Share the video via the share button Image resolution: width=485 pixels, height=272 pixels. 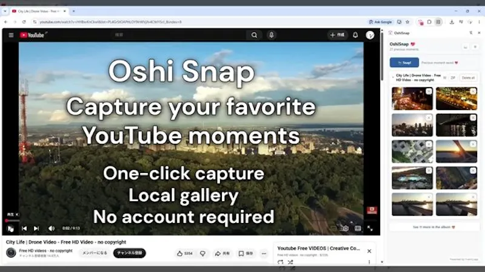click(x=222, y=253)
